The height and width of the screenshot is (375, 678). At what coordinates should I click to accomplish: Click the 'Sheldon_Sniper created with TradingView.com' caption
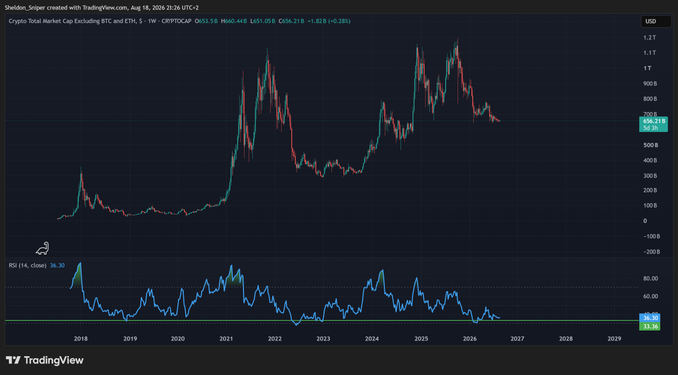point(66,7)
